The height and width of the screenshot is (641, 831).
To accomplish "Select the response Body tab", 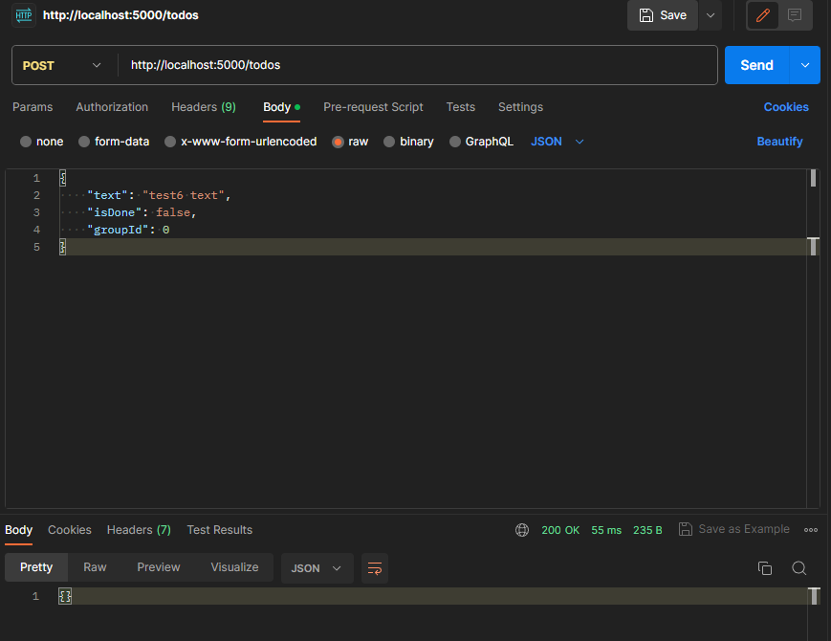I will (18, 530).
